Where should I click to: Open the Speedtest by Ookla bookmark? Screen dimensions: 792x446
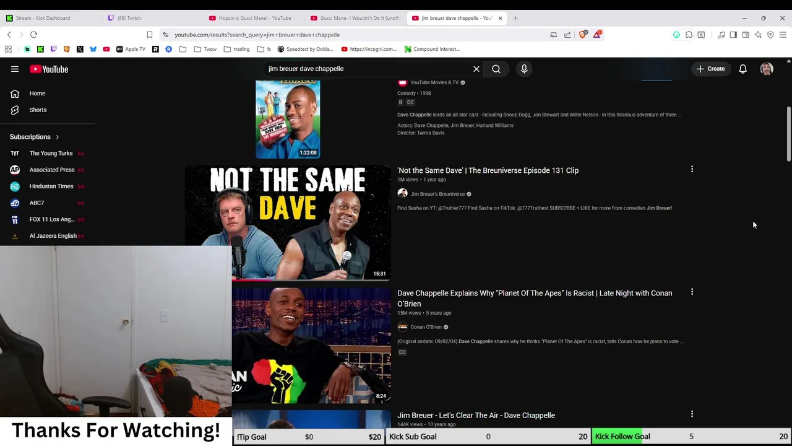(305, 49)
